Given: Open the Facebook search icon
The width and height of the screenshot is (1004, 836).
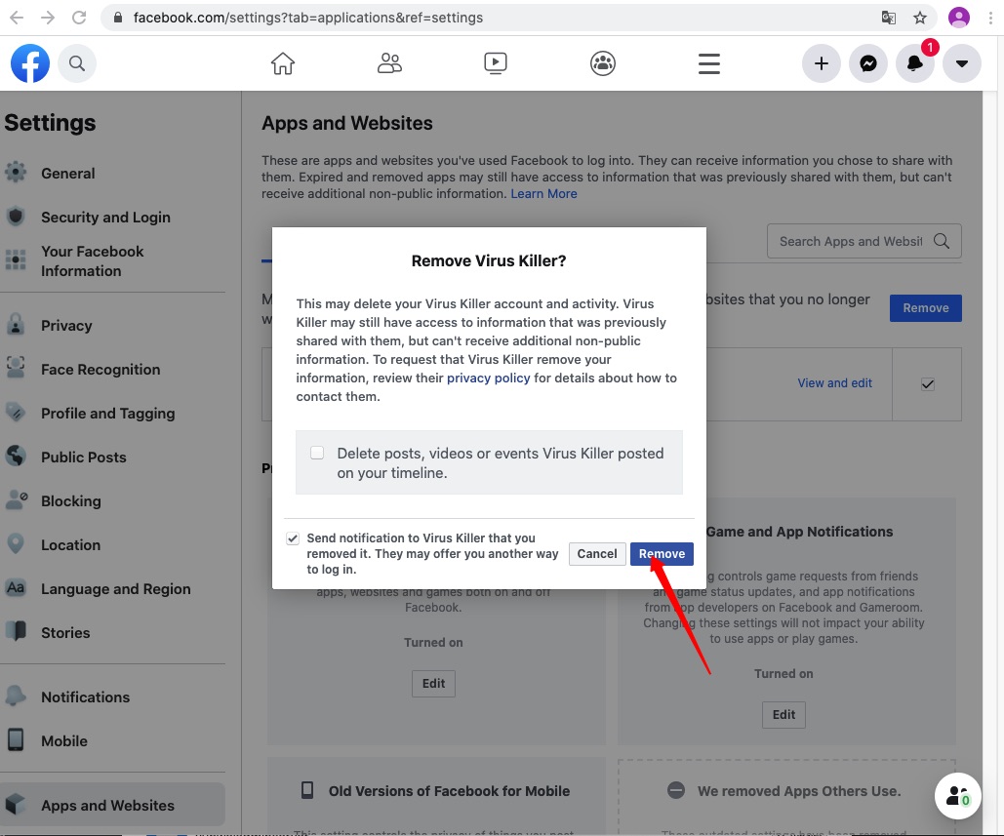Looking at the screenshot, I should 77,63.
